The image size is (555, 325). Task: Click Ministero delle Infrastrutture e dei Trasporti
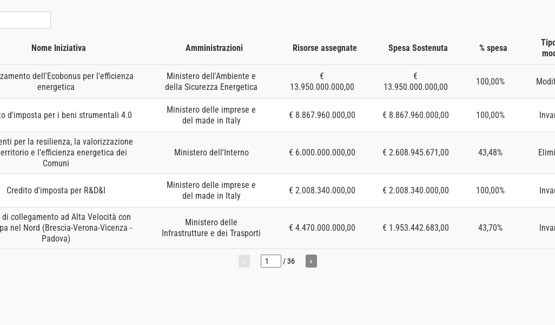pos(211,228)
